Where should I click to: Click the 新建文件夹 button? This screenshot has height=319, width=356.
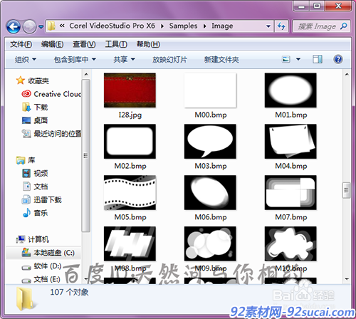[x=221, y=59]
